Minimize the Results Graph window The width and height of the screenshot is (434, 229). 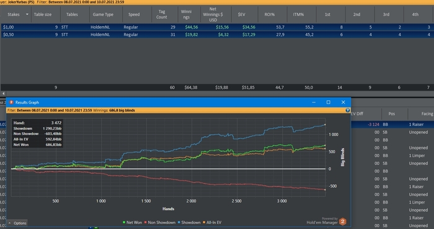point(314,102)
